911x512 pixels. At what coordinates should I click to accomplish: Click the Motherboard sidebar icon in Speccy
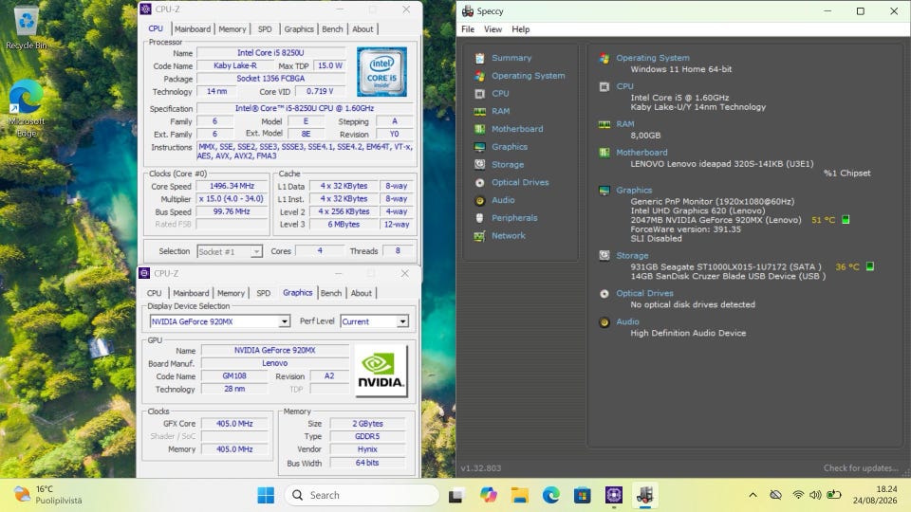coord(479,129)
